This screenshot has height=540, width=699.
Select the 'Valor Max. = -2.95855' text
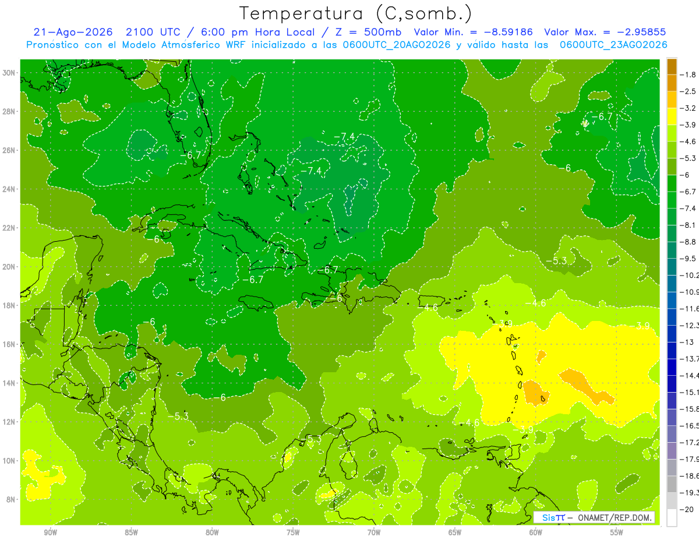pos(605,32)
